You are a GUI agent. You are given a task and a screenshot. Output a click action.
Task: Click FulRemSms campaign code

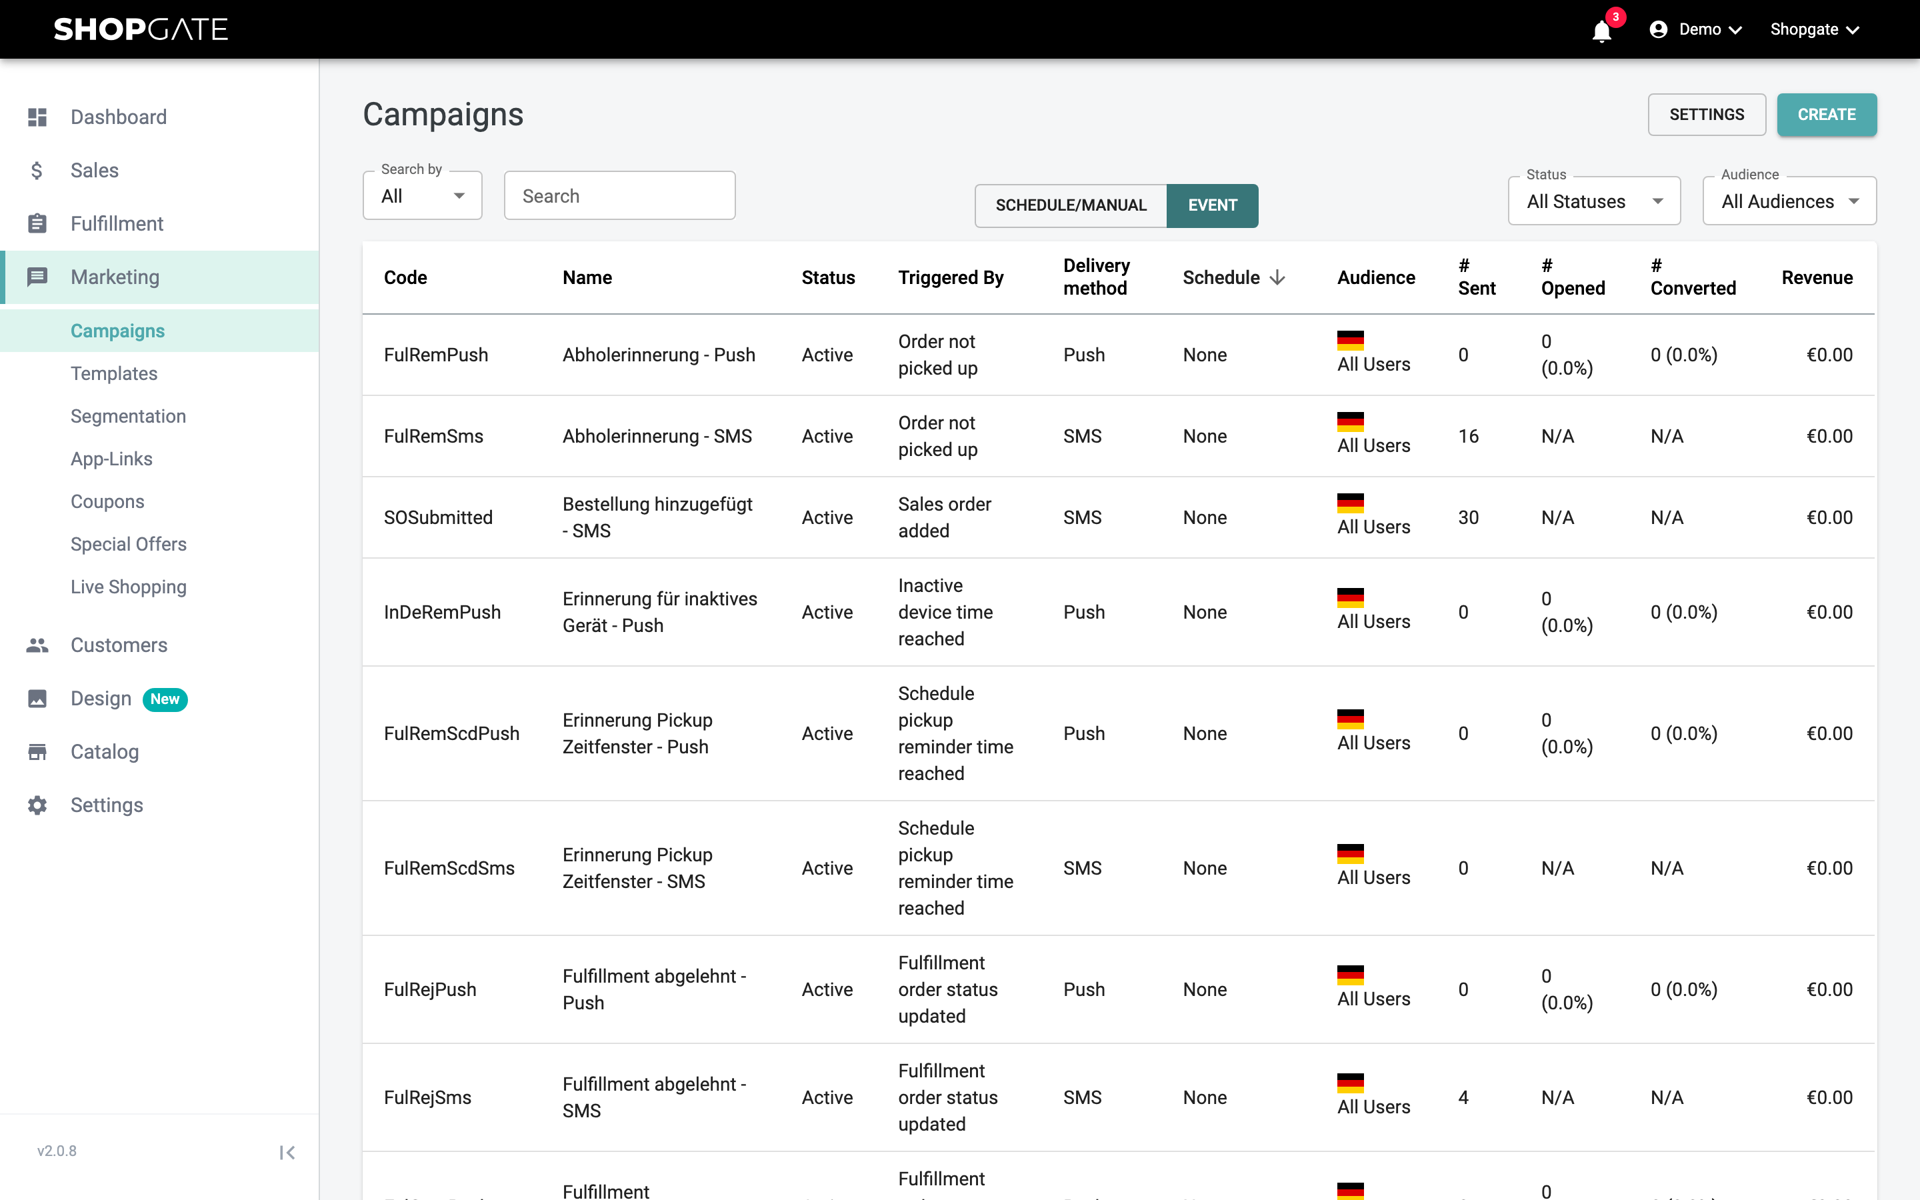click(x=434, y=436)
